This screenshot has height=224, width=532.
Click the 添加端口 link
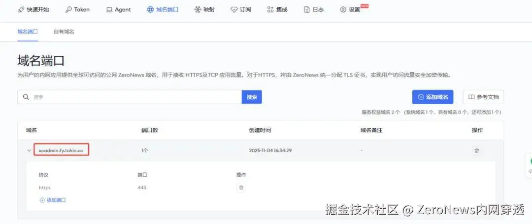pyautogui.click(x=53, y=200)
